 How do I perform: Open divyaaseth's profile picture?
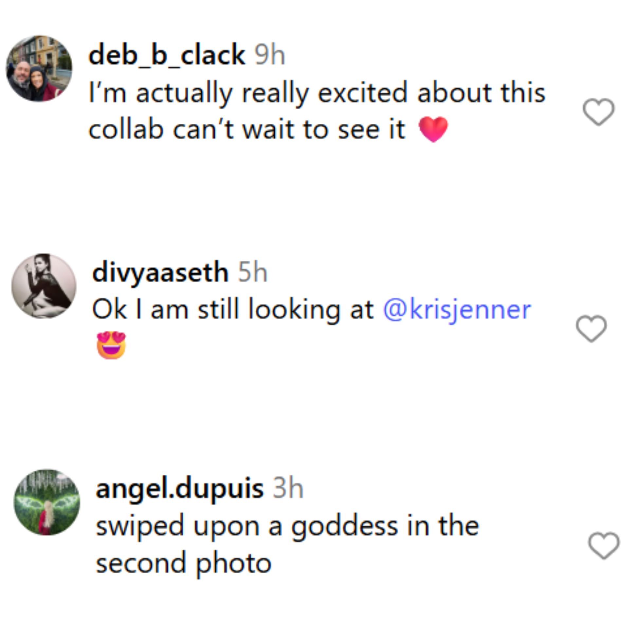coord(44,286)
